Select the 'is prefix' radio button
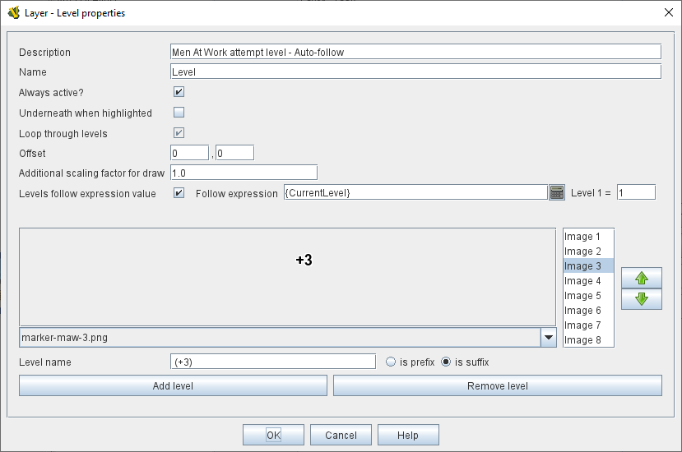 (x=391, y=362)
